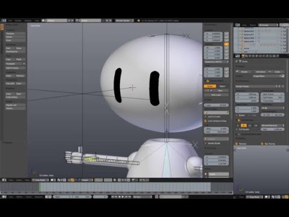Lock the Location Z value in Transform panel
Image resolution: width=289 pixels, height=217 pixels.
click(x=226, y=40)
